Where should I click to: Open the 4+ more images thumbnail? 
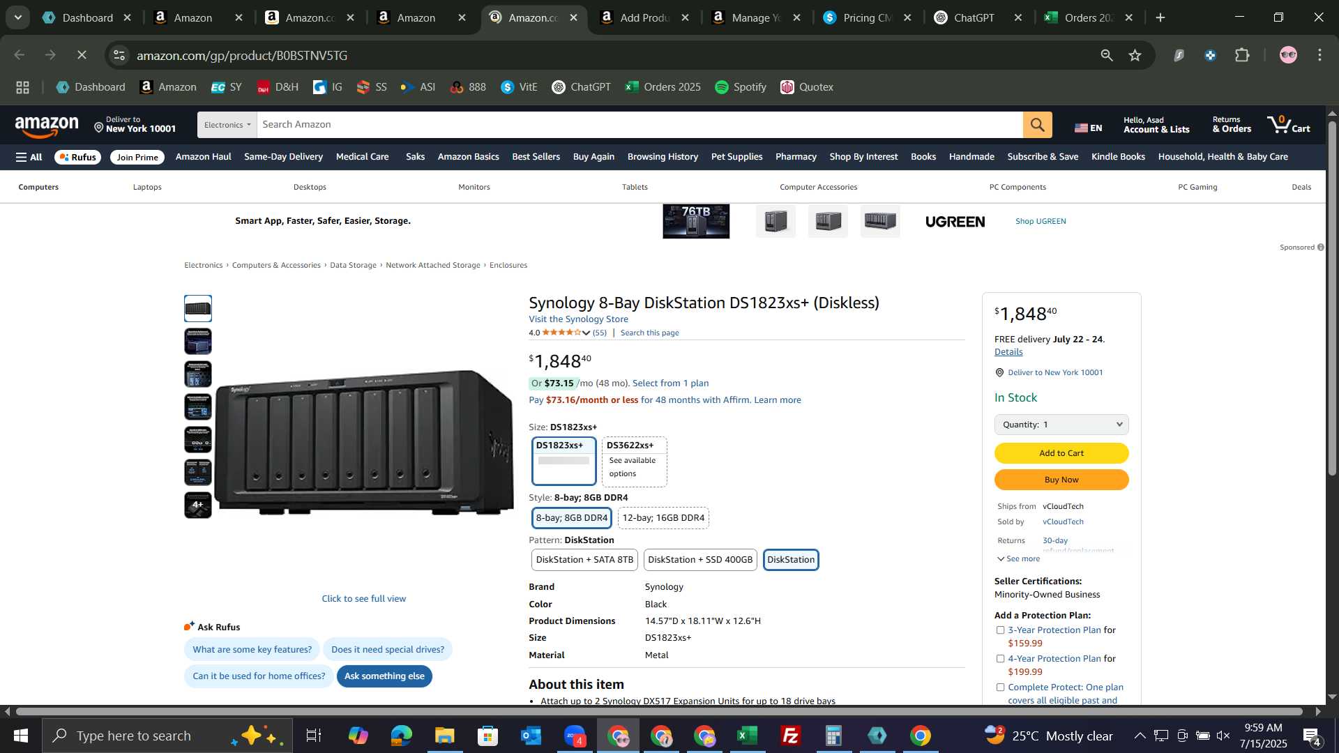pyautogui.click(x=197, y=505)
